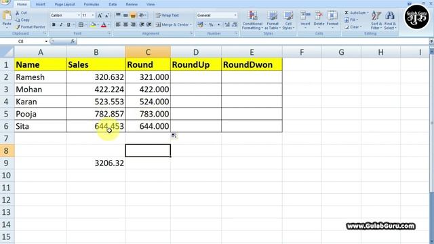Switch to the Insert tab

pyautogui.click(x=41, y=5)
